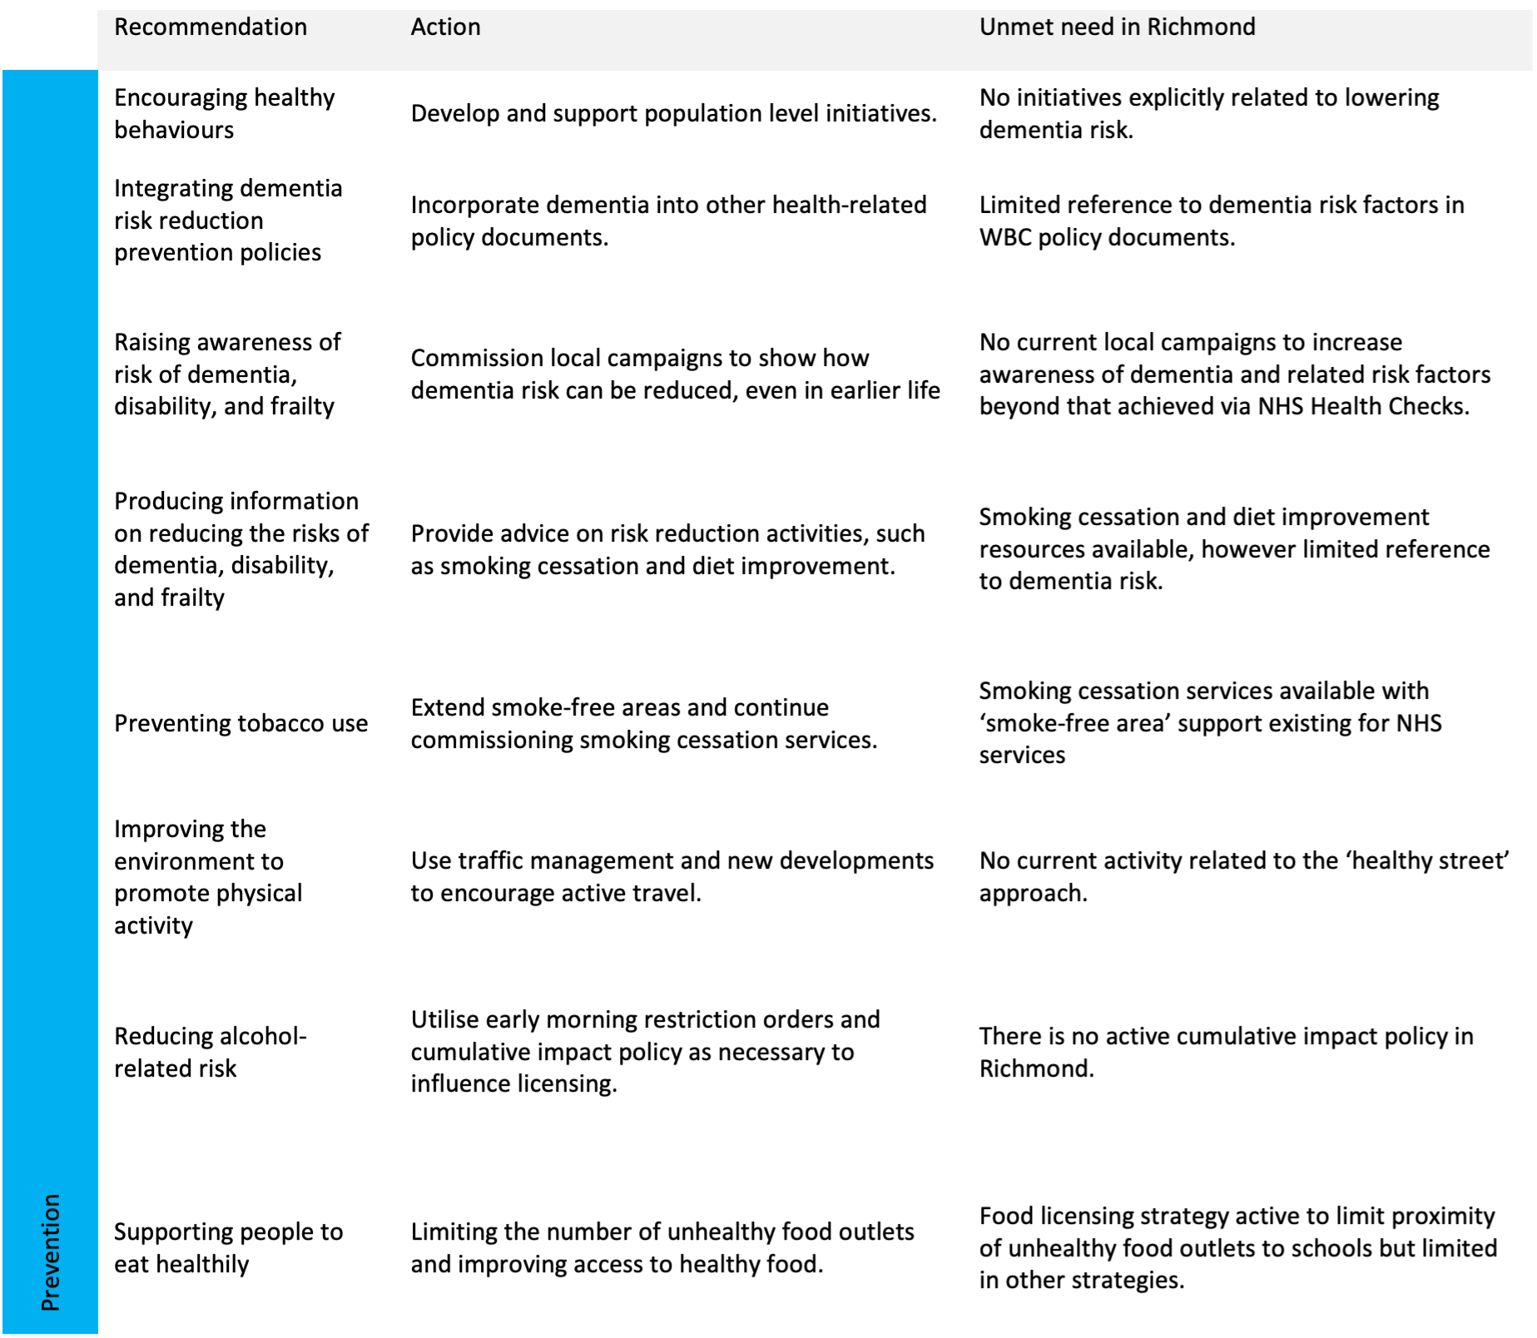Click 'No current activity related to the healthy street' cell
1537x1338 pixels.
click(x=1244, y=877)
